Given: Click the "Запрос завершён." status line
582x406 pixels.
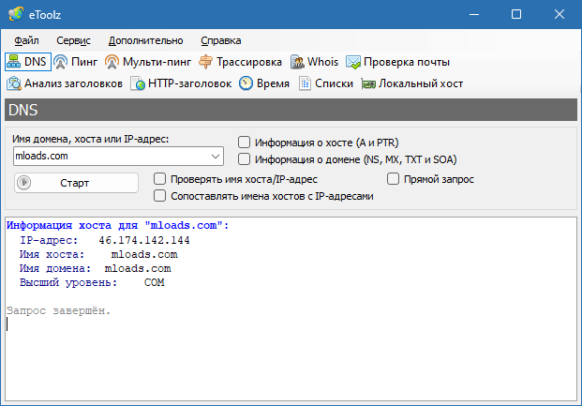Looking at the screenshot, I should click(x=59, y=310).
